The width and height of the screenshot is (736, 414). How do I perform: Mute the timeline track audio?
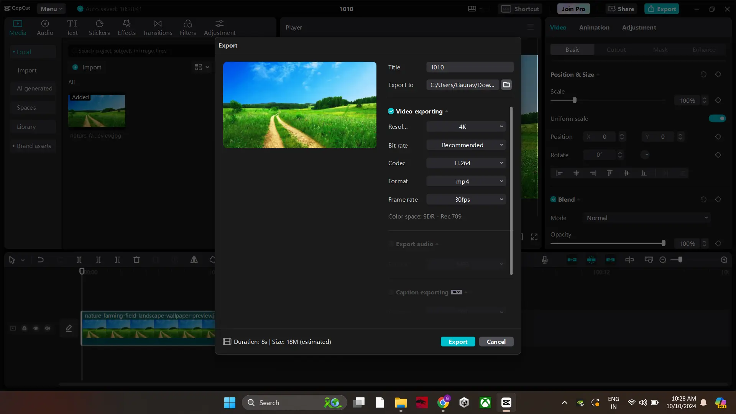click(x=48, y=329)
